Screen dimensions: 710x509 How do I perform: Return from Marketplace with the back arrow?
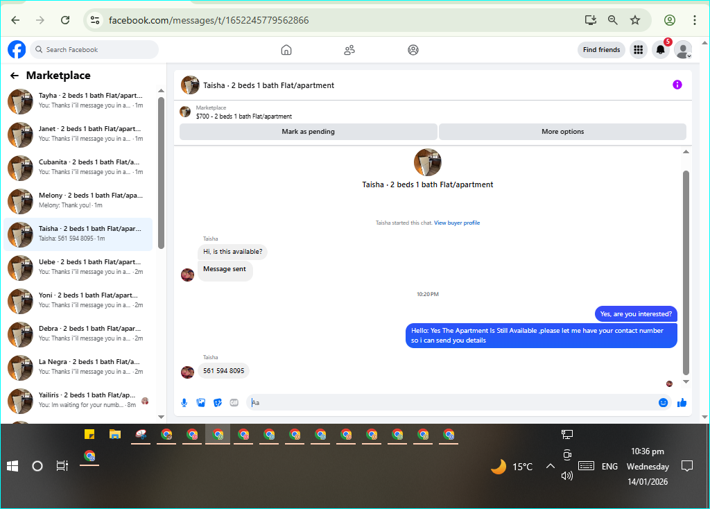coord(15,76)
